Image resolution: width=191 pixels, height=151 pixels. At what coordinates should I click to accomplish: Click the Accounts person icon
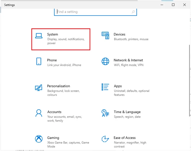[39, 113]
